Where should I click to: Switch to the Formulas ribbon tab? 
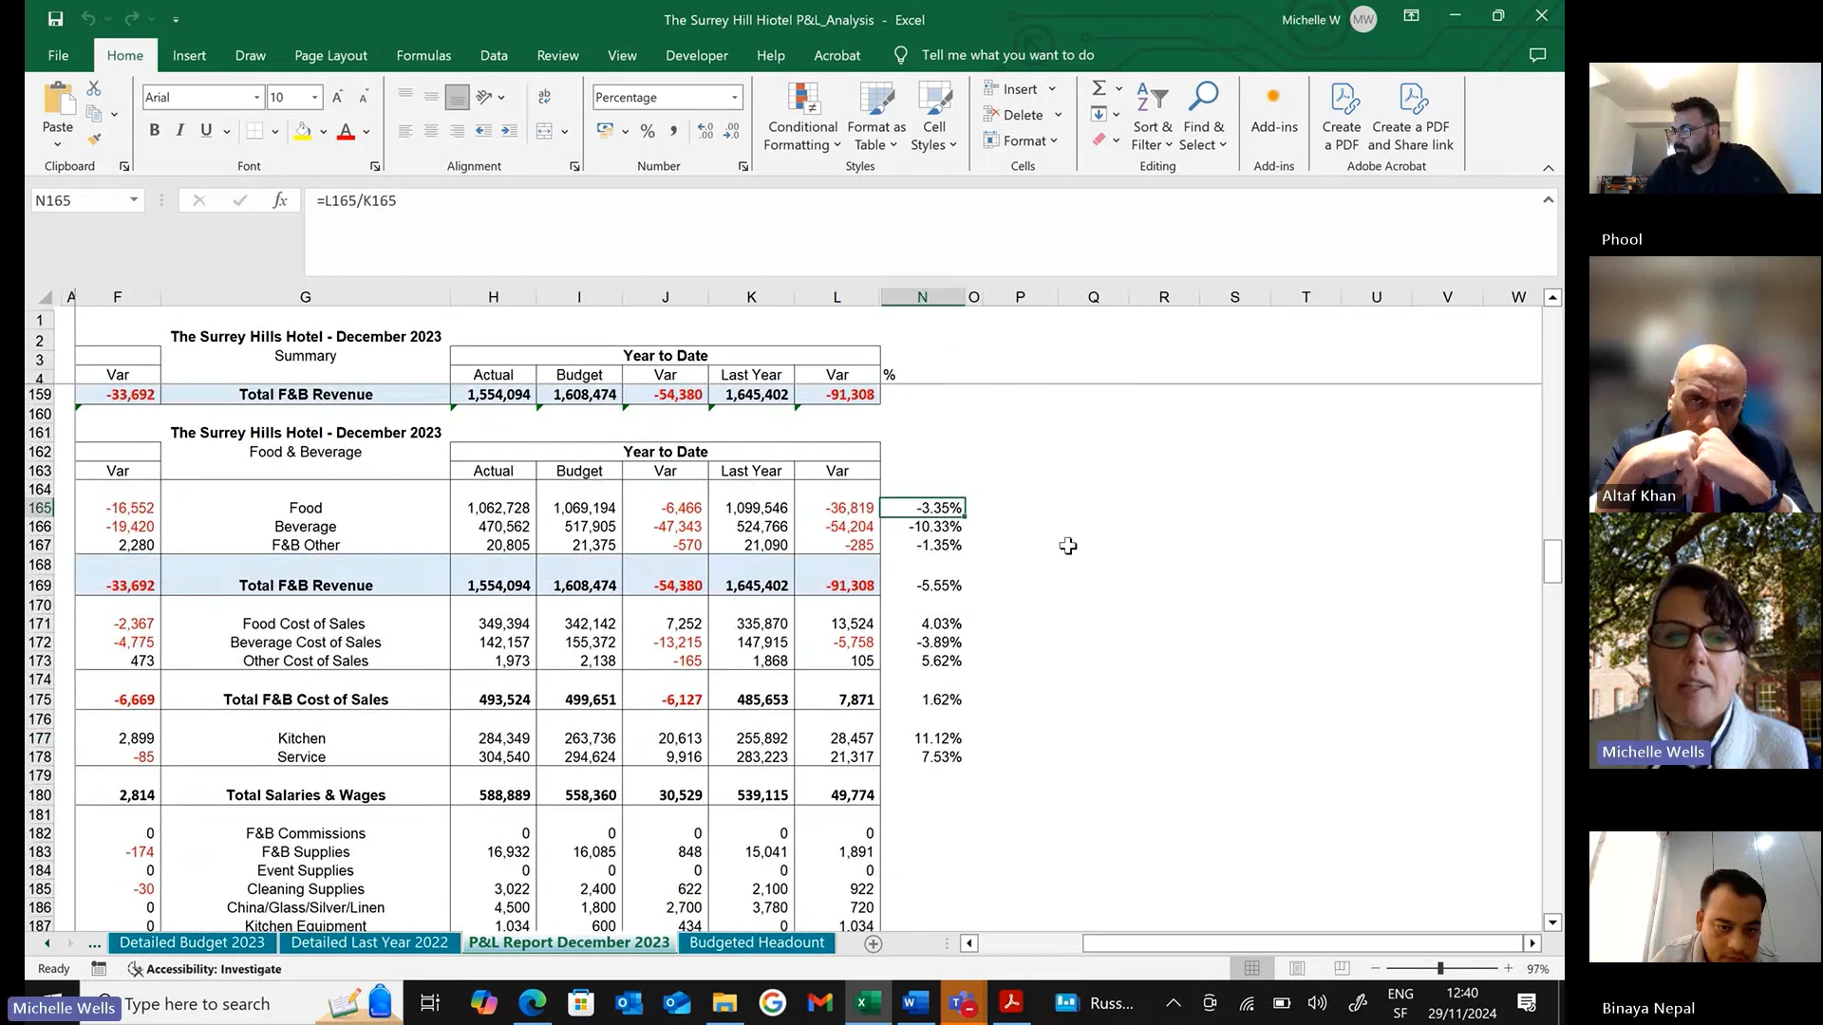(423, 55)
